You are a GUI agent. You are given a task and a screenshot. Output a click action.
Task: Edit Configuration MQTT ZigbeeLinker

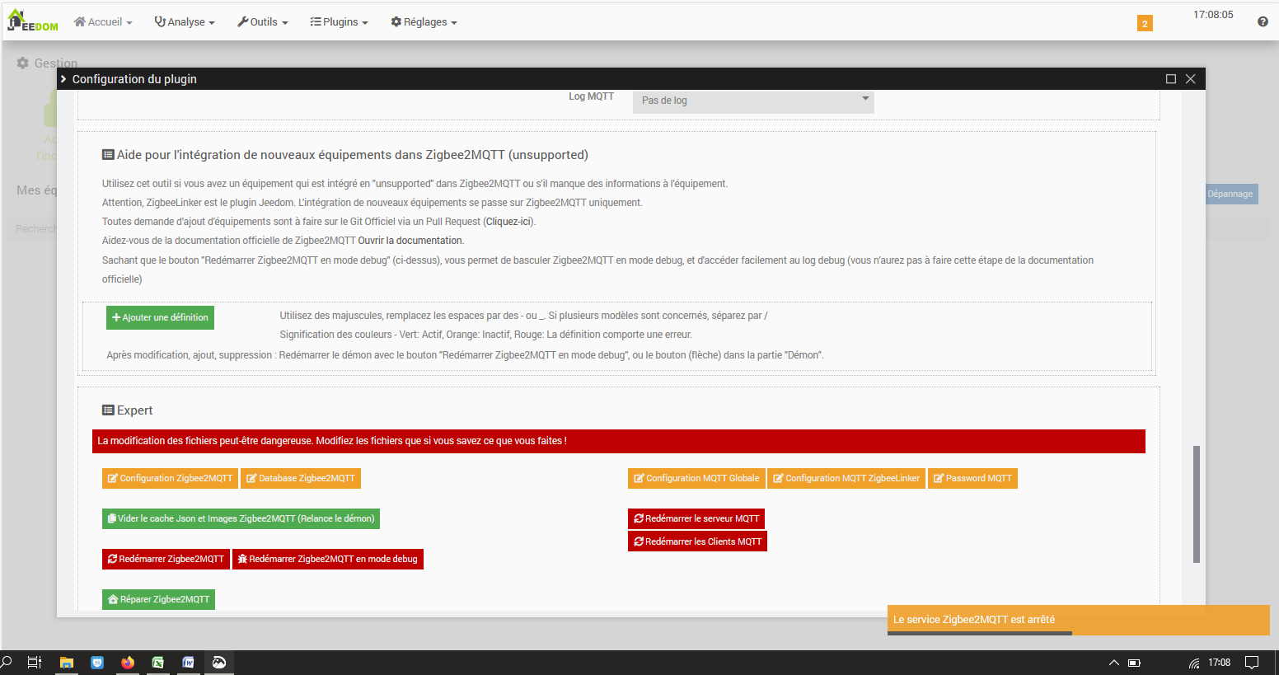click(846, 478)
